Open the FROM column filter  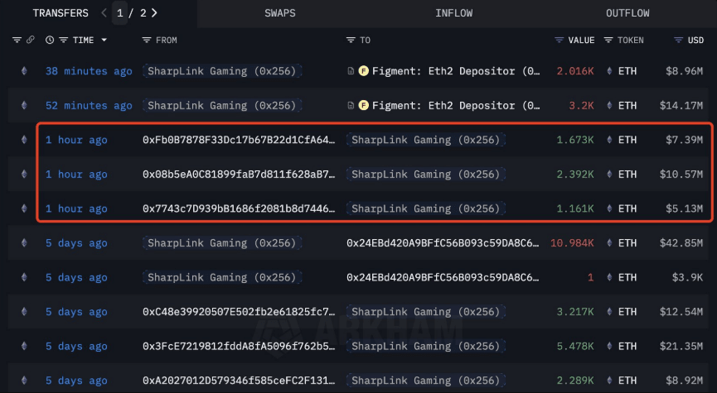pos(147,41)
